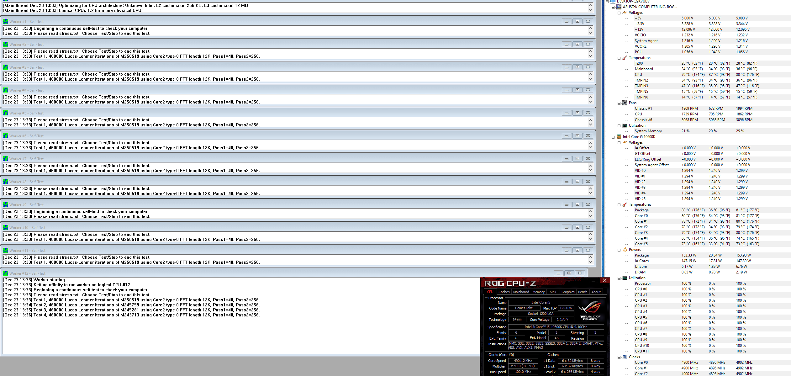Click the Prime95 icon of Worker #10 window
Screen dimensions: 791x376
tap(6, 227)
